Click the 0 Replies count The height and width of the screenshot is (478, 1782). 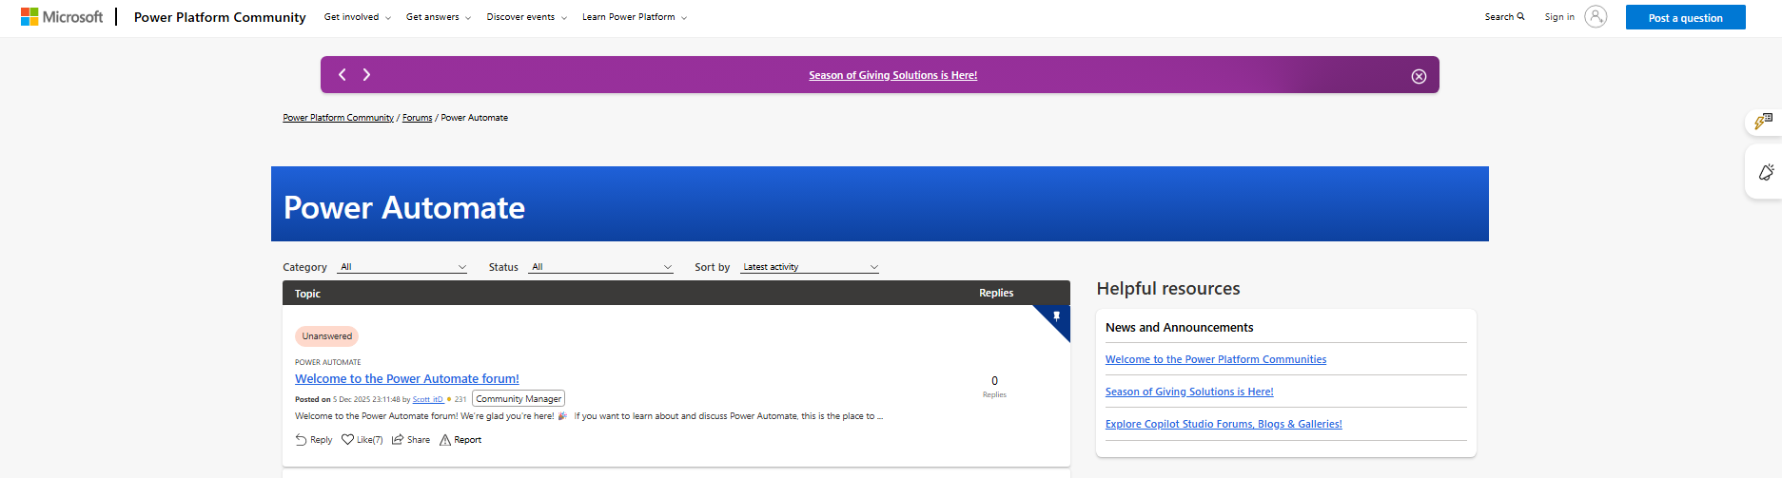(994, 386)
